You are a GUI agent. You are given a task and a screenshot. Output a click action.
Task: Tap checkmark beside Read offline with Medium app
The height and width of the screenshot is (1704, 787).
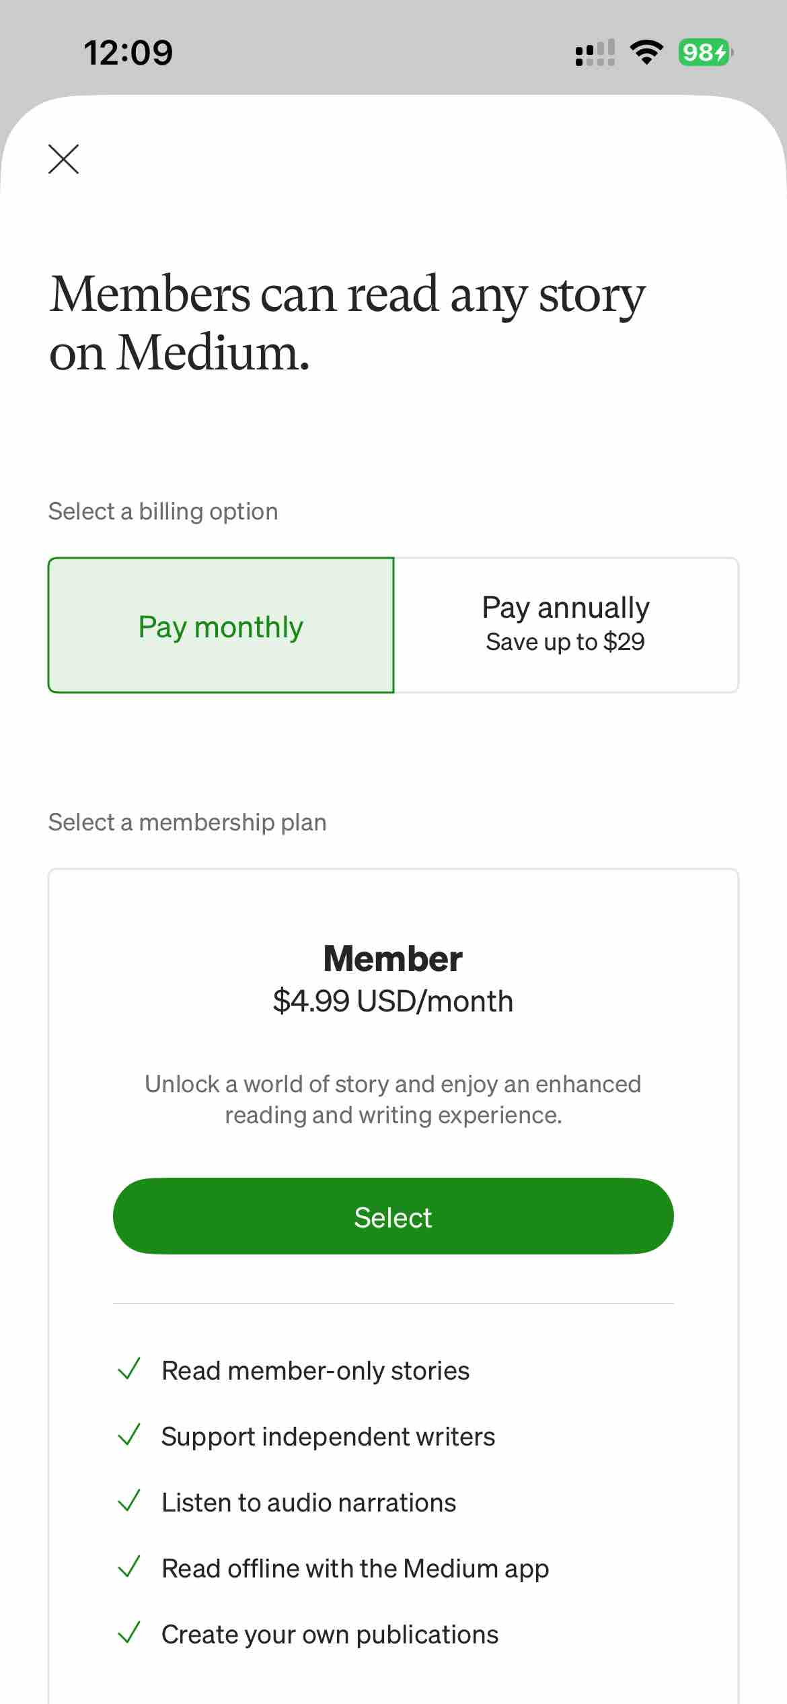pos(128,1567)
